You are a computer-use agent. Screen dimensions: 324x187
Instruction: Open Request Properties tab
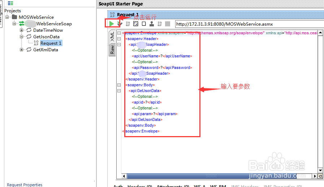25,185
